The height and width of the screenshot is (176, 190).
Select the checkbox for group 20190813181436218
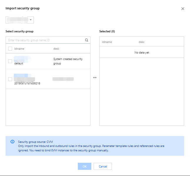[10, 79]
